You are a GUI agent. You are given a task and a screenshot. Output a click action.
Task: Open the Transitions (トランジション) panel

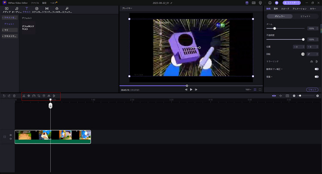point(46,9)
